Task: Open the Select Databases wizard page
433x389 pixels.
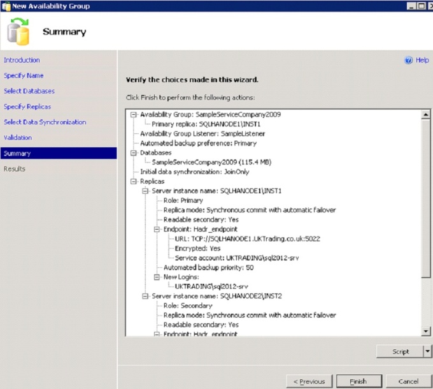Action: (x=29, y=91)
